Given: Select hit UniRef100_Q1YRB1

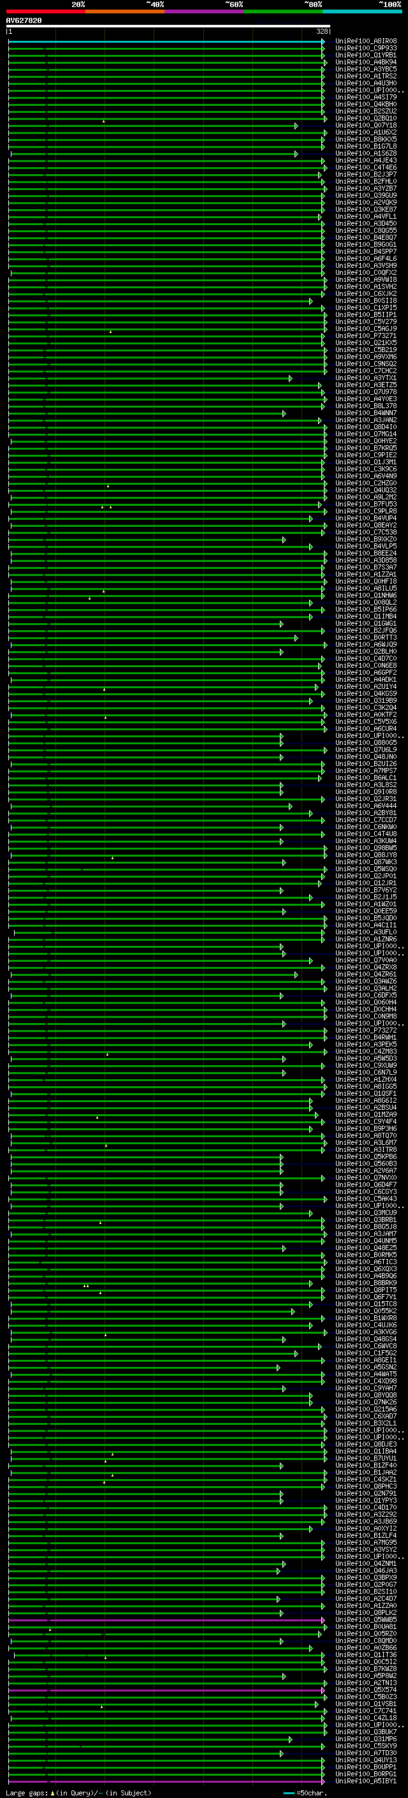Looking at the screenshot, I should (x=366, y=55).
